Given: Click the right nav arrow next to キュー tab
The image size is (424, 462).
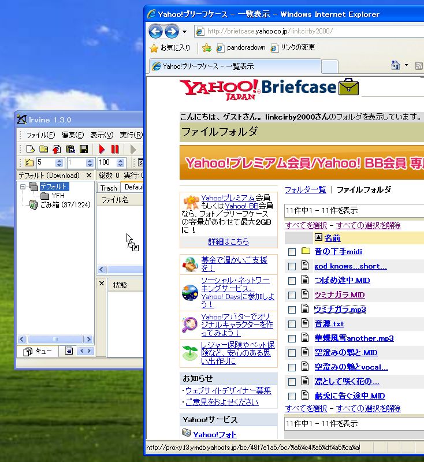Looking at the screenshot, I should (90, 351).
